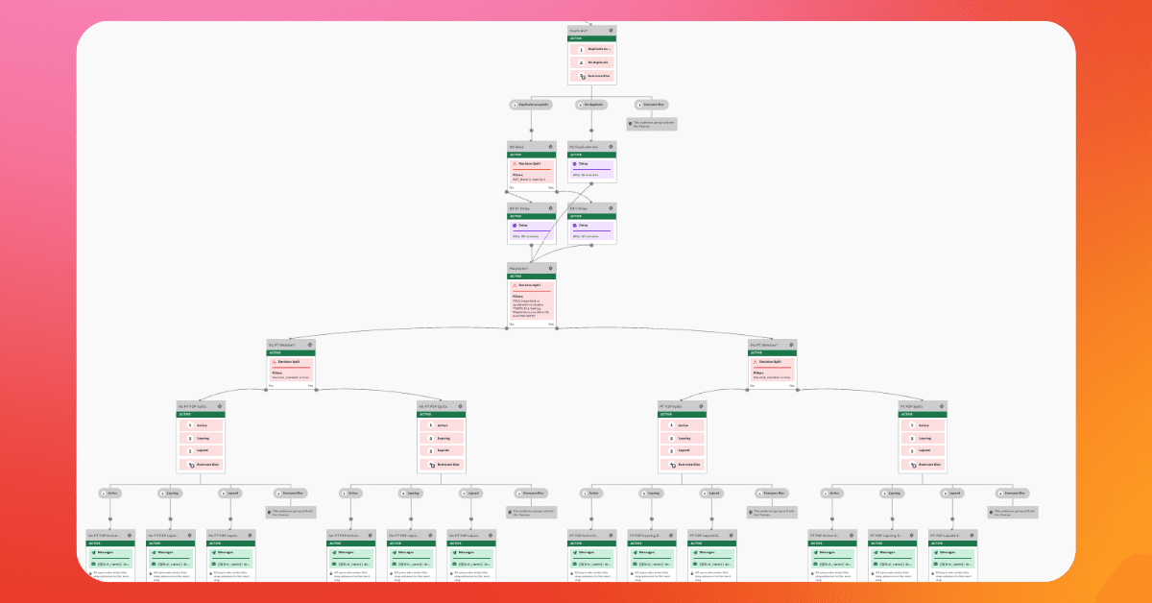Click the Everyone Else branch pill near the top
1152x603 pixels.
tap(652, 105)
